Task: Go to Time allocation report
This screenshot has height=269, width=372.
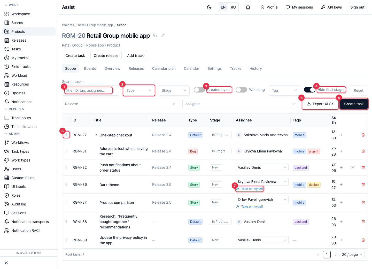Action: pyautogui.click(x=29, y=127)
